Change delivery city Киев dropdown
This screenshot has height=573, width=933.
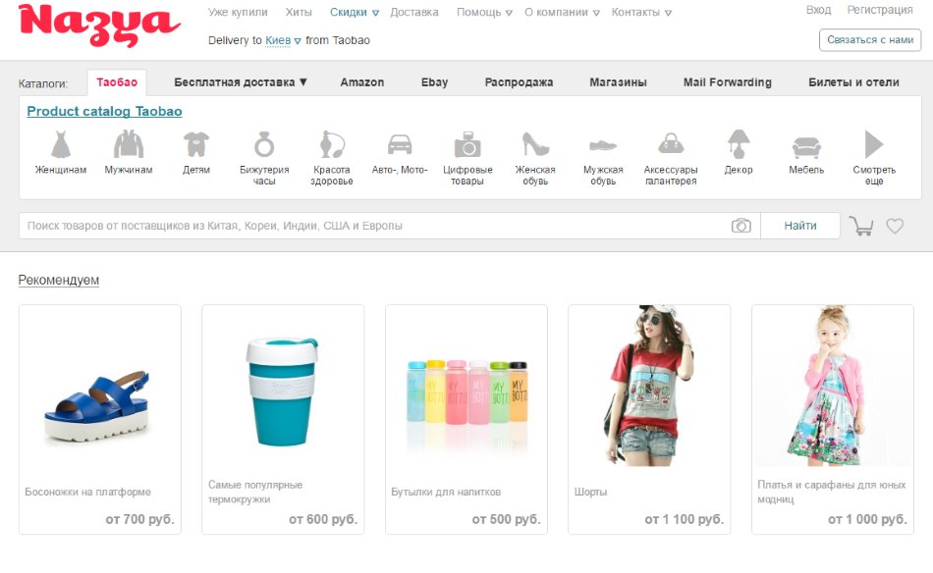click(x=283, y=40)
